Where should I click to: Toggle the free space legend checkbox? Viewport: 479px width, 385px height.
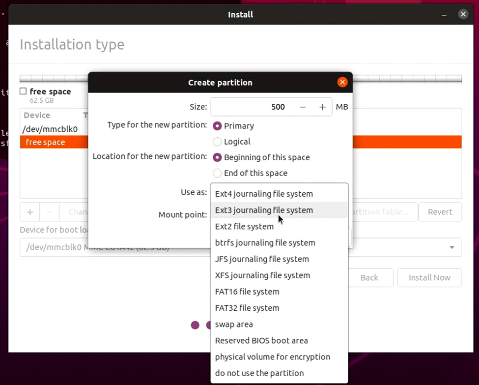coord(23,91)
